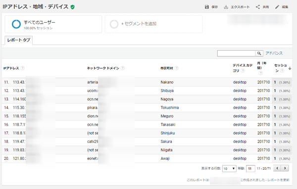The width and height of the screenshot is (297, 189).
Task: Open help icon next to IPアドレス header
Action: [22, 68]
